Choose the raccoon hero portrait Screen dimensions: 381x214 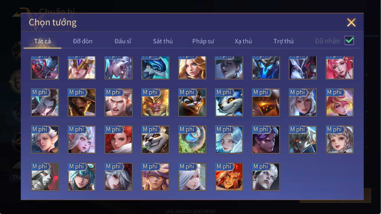192,102
